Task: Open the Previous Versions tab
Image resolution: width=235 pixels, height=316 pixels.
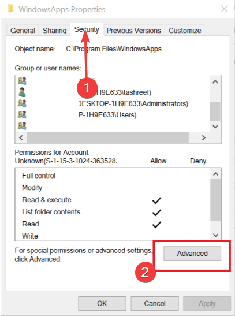Action: pyautogui.click(x=134, y=31)
